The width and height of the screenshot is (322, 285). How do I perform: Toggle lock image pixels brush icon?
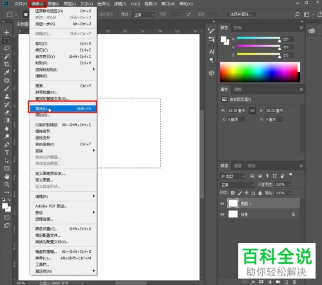[240, 193]
